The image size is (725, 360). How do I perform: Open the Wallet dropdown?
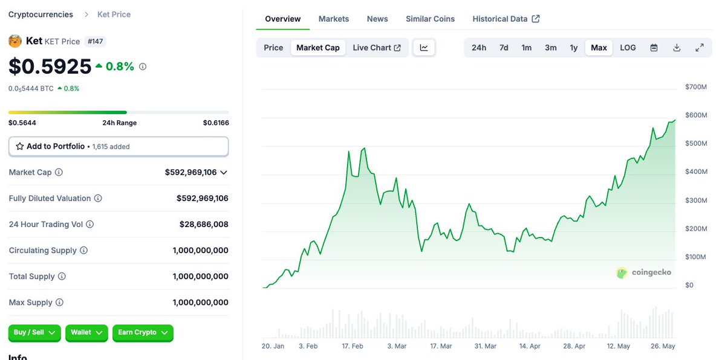point(86,333)
